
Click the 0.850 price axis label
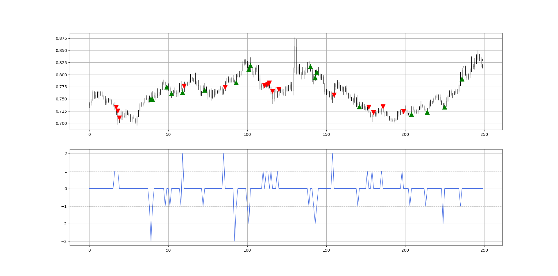click(x=61, y=51)
